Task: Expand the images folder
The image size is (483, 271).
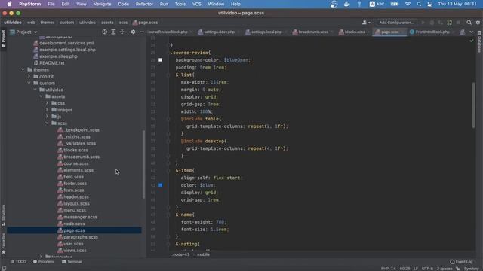Action: [47, 110]
